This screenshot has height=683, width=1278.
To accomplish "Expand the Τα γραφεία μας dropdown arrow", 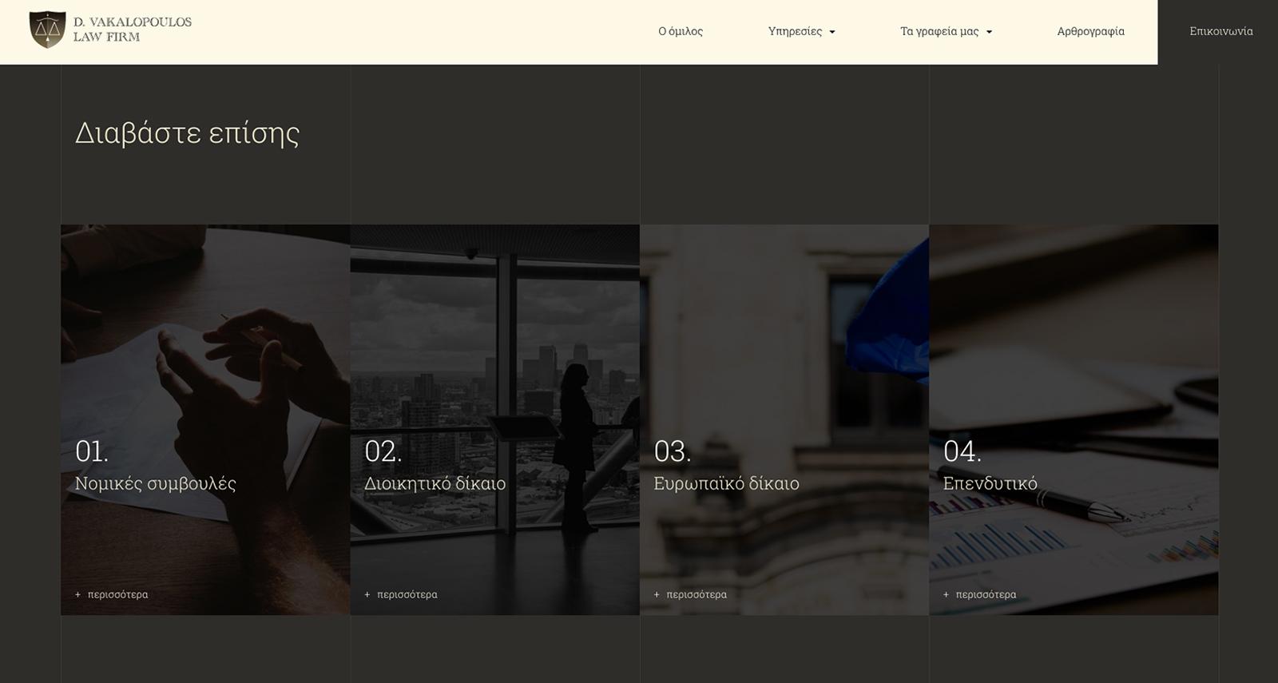I will point(989,33).
